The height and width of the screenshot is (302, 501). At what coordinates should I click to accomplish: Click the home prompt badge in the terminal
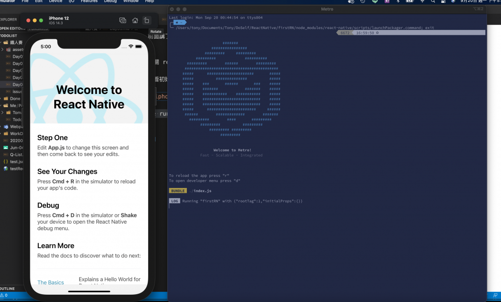point(180,23)
